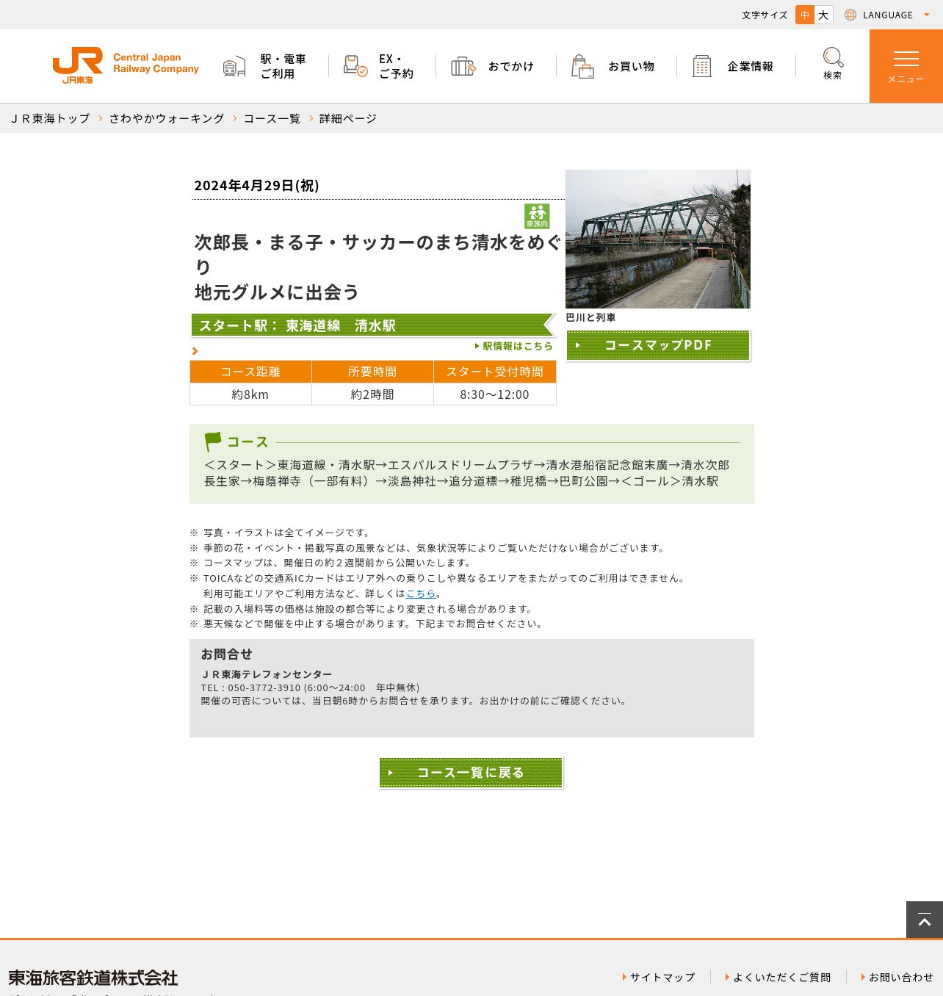The image size is (943, 996).
Task: Click the globe icon beside LANGUAGE
Action: (x=850, y=15)
